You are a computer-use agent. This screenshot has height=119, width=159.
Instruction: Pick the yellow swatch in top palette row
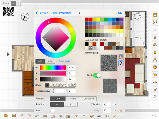pyautogui.click(x=98, y=20)
